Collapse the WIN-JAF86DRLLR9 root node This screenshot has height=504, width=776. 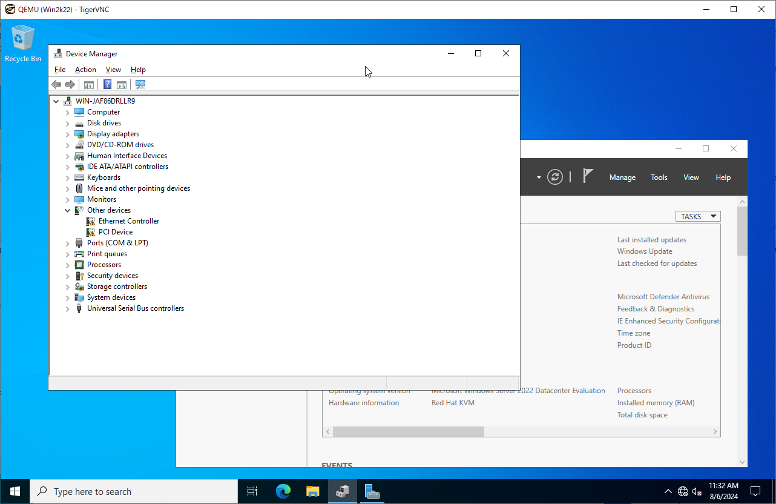(56, 101)
